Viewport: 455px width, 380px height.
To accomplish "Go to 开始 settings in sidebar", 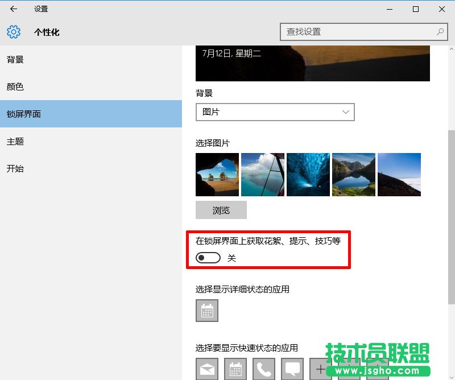I will click(x=14, y=168).
